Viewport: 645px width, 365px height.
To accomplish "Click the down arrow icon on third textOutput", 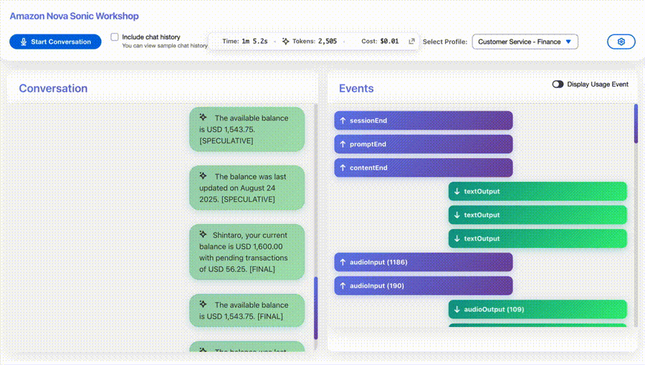I will 457,238.
